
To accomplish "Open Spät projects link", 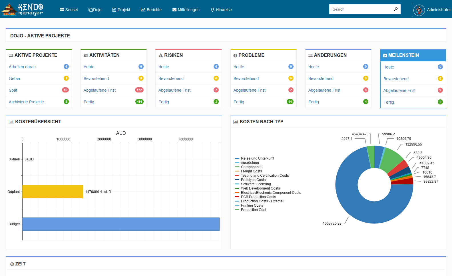I will pos(13,90).
